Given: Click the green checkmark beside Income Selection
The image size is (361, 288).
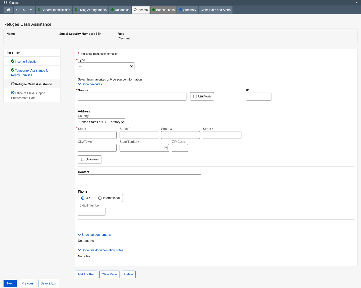Looking at the screenshot, I should 13,61.
